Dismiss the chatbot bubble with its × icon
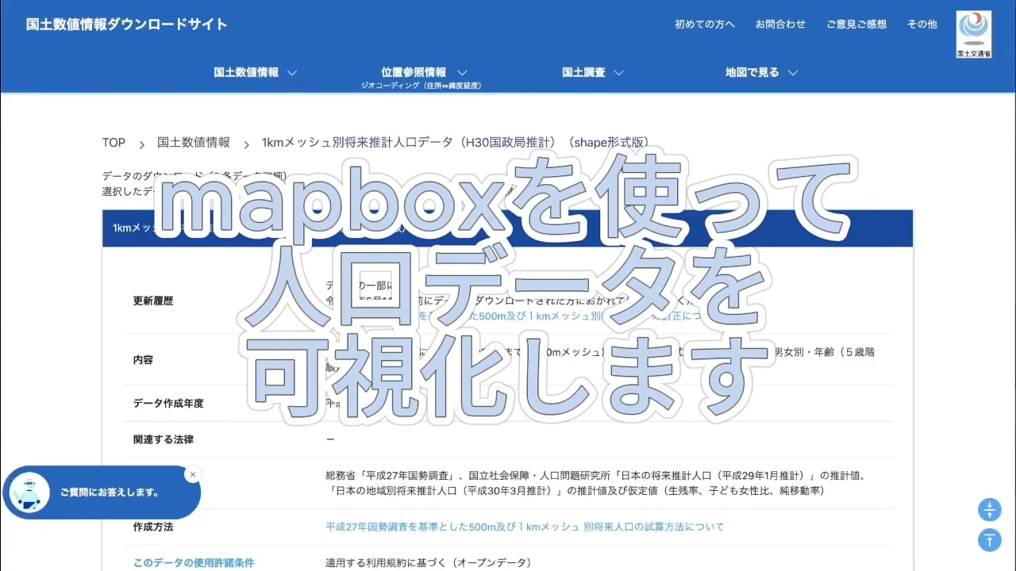This screenshot has width=1016, height=571. click(x=192, y=474)
